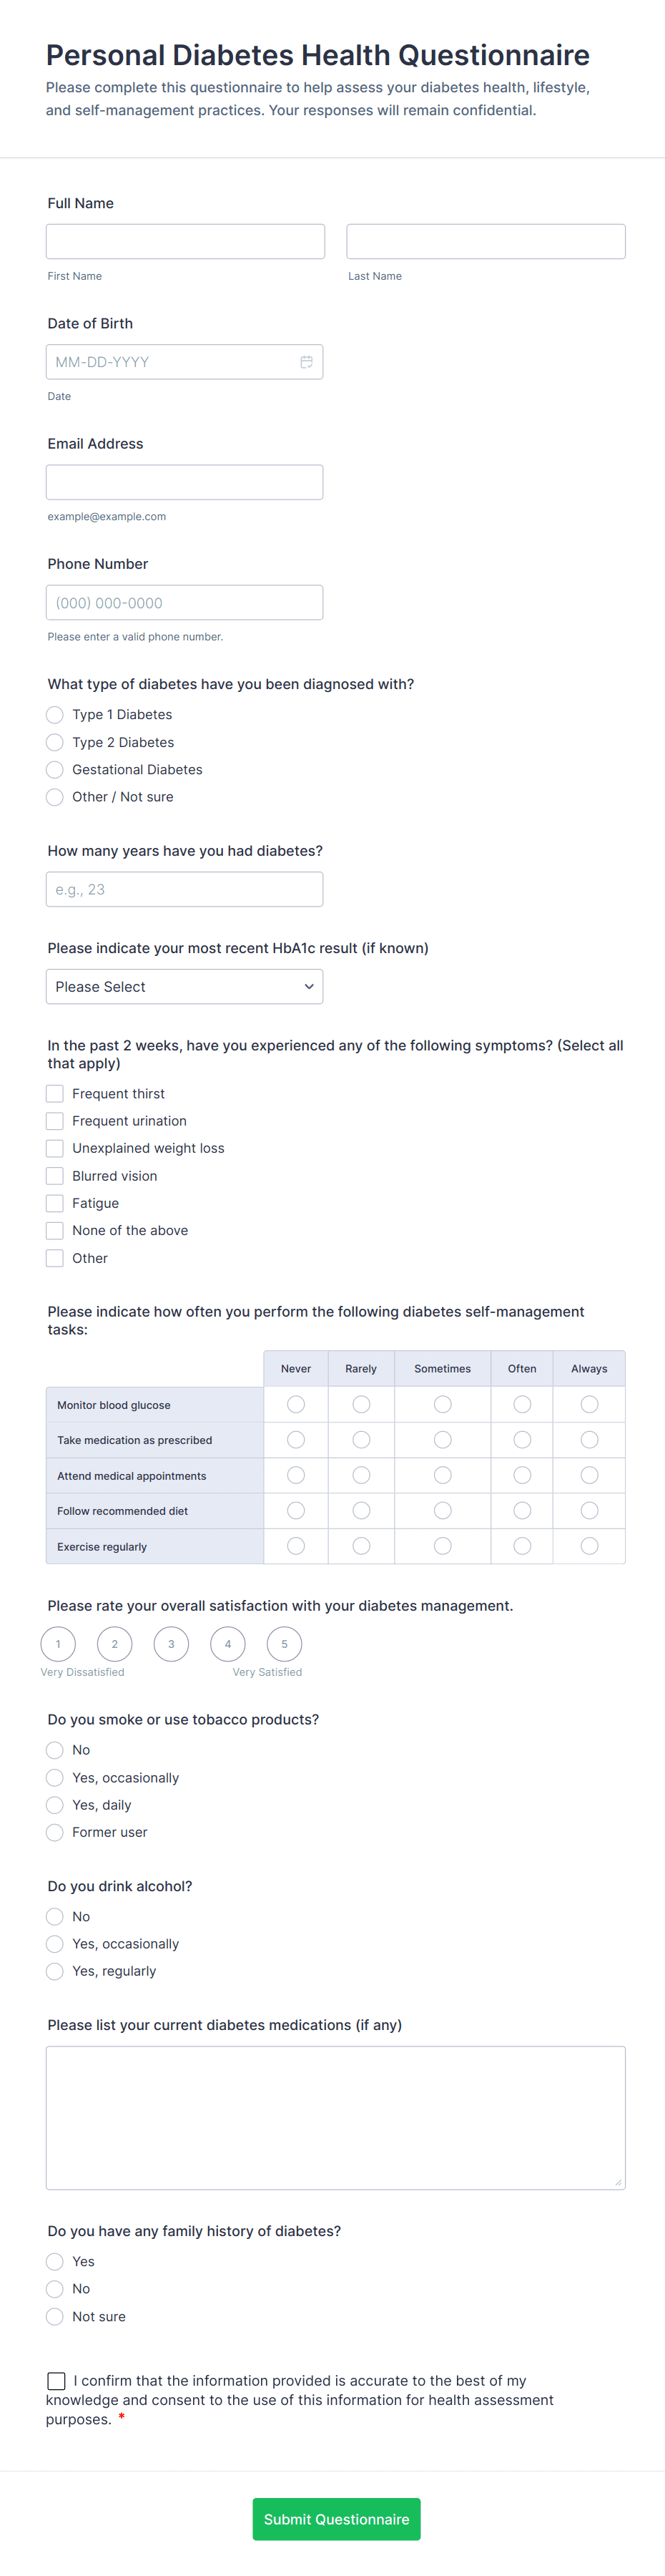
Task: Focus the Email Address field
Action: tap(184, 482)
